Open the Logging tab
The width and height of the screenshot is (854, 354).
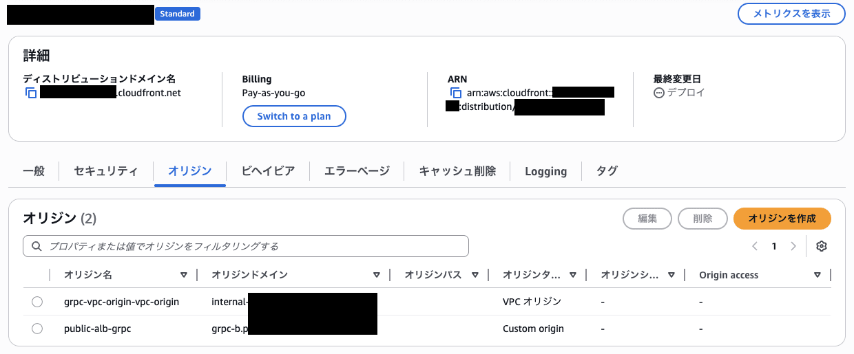point(545,171)
